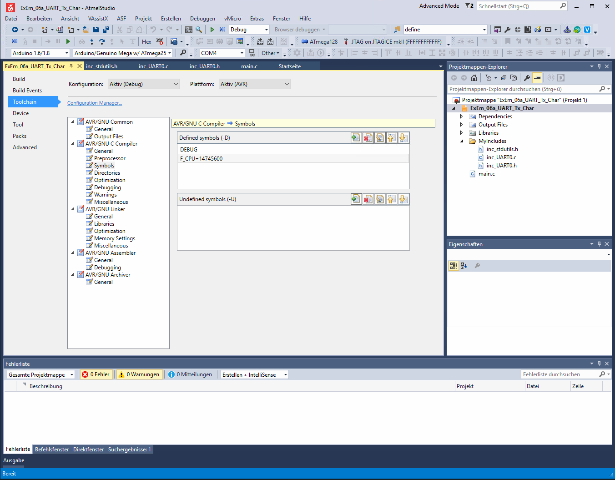Open the Plattform Aktiv (AVR) dropdown

click(255, 84)
